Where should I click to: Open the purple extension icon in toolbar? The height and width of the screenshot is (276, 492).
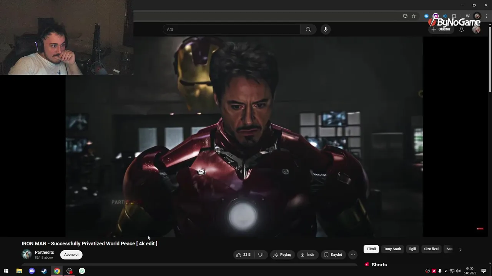[x=435, y=16]
